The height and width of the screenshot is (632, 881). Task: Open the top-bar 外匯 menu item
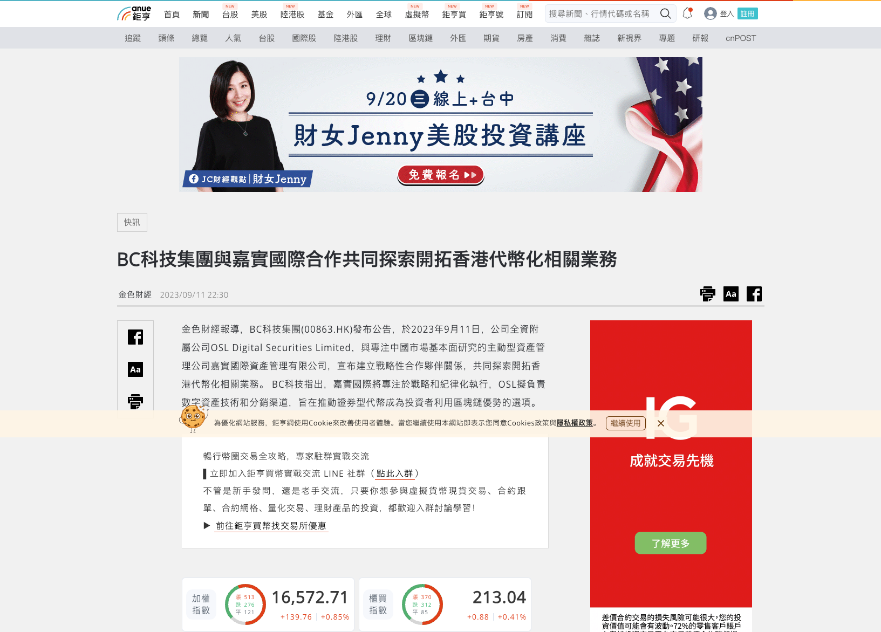click(x=355, y=15)
